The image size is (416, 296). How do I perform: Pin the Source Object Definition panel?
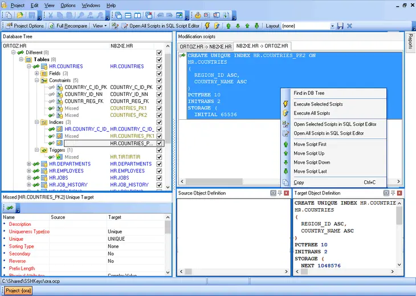280,193
